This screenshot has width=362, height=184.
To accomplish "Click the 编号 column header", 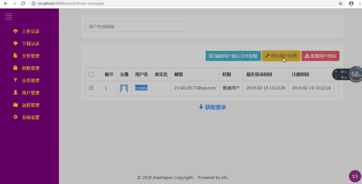I will (x=109, y=74).
